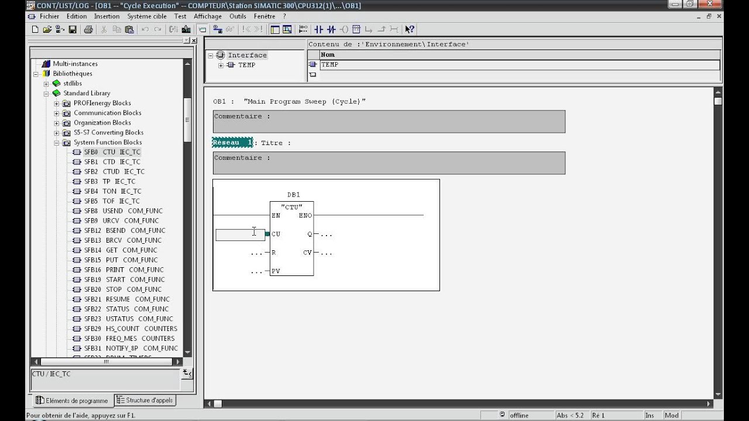Click the open branch toolbar icon
749x421 pixels.
(369, 29)
